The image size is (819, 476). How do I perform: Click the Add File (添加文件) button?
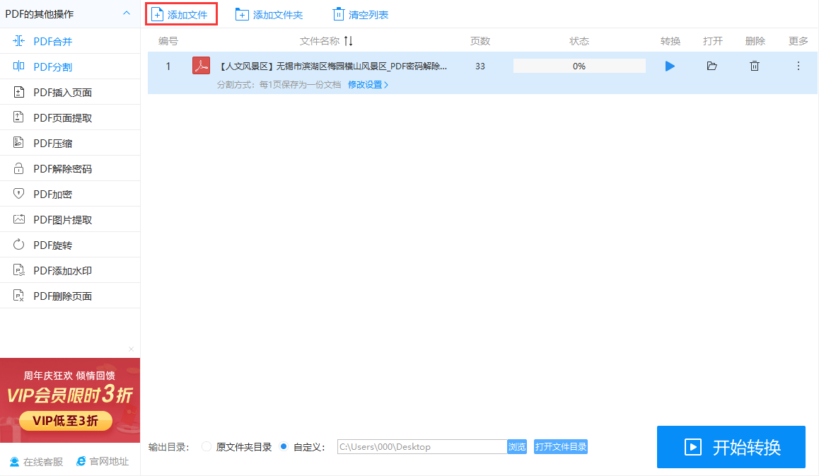point(181,15)
